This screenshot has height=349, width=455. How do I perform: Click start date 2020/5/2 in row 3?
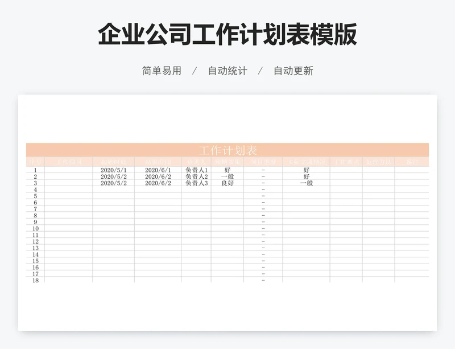click(114, 183)
